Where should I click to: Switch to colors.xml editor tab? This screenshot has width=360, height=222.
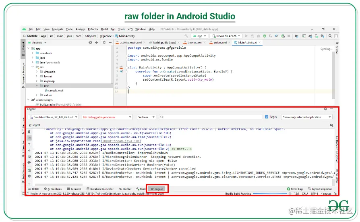[x=220, y=43]
